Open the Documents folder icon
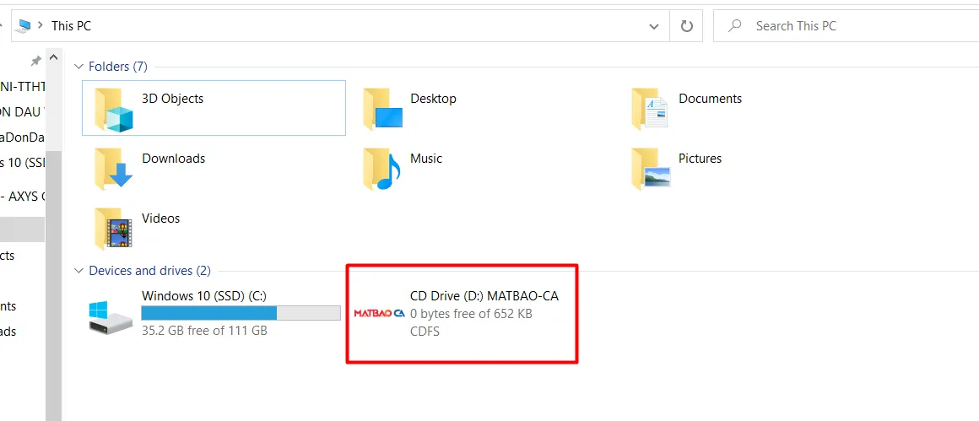Viewport: 979px width, 421px height. point(650,109)
